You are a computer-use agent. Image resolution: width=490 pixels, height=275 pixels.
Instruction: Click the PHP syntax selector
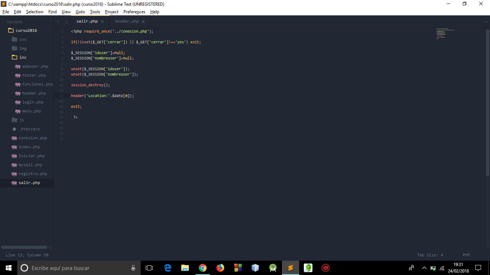coord(466,255)
